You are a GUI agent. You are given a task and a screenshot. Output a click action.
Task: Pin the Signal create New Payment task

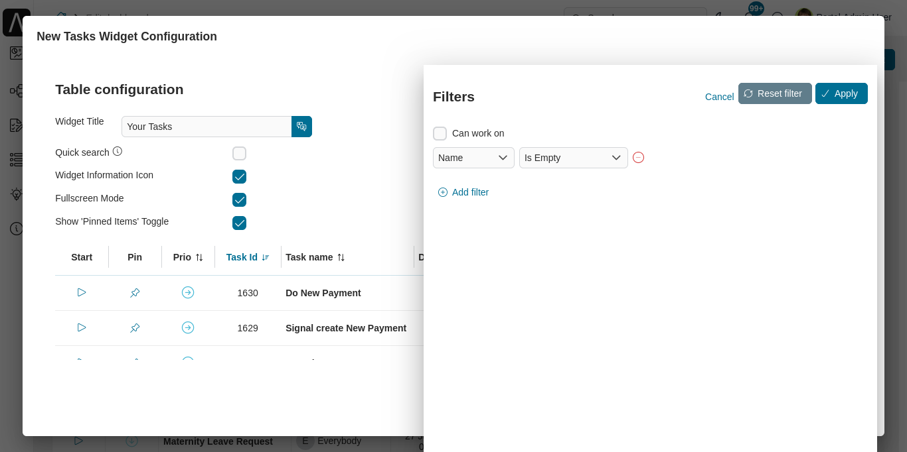pos(135,327)
